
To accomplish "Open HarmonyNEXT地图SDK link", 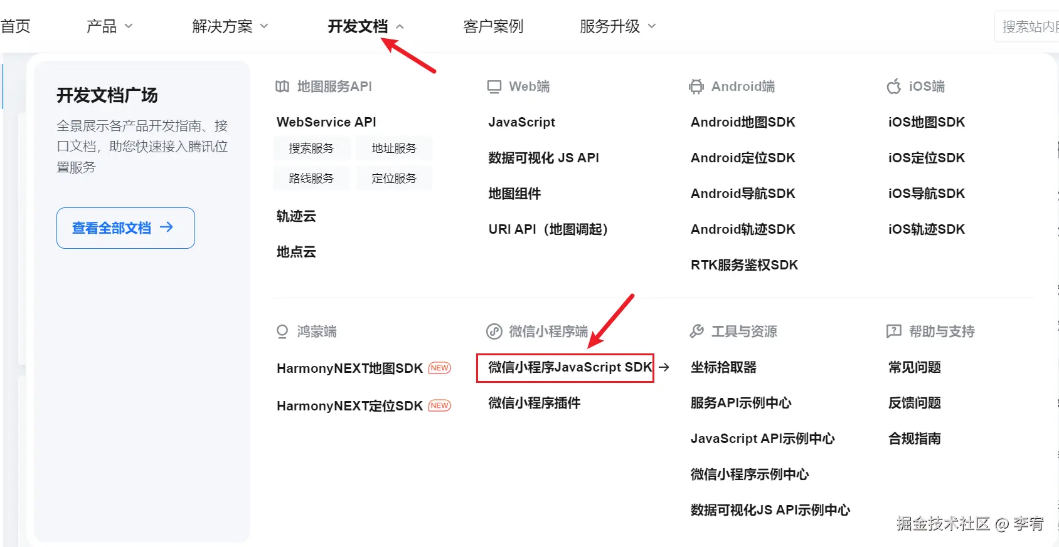I will (x=349, y=368).
